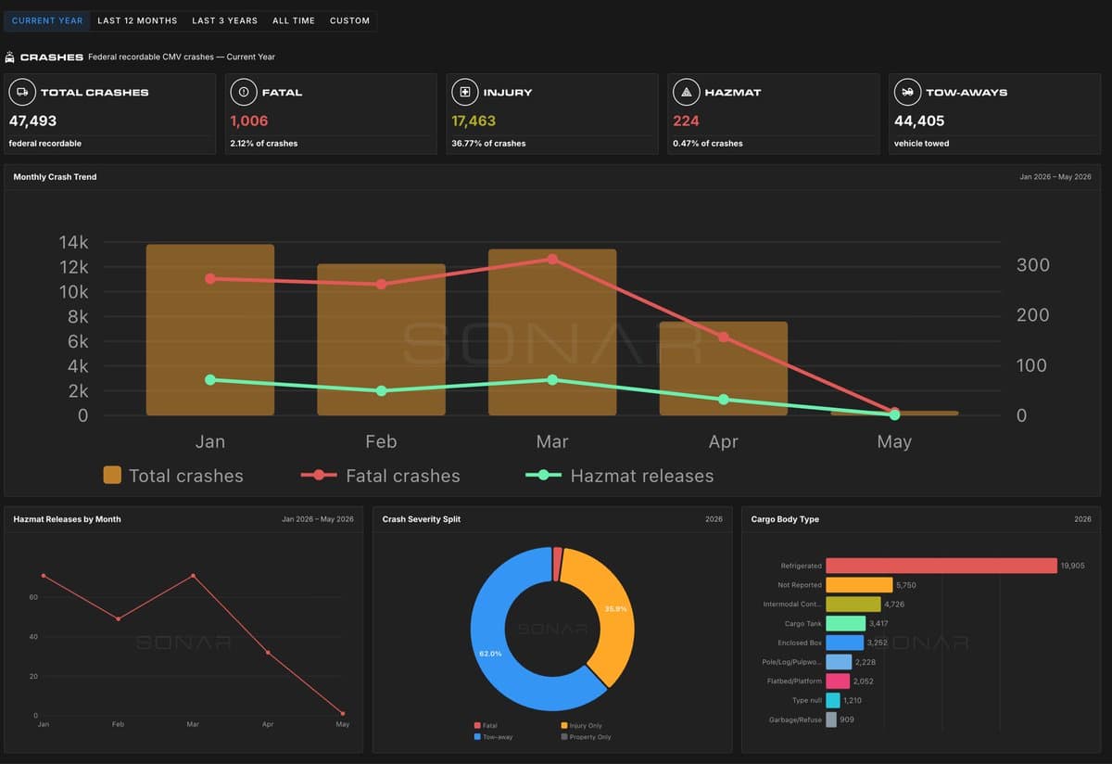Click the Pole/Log/Pulpwood bar
Screen dimensions: 1112x764
839,662
